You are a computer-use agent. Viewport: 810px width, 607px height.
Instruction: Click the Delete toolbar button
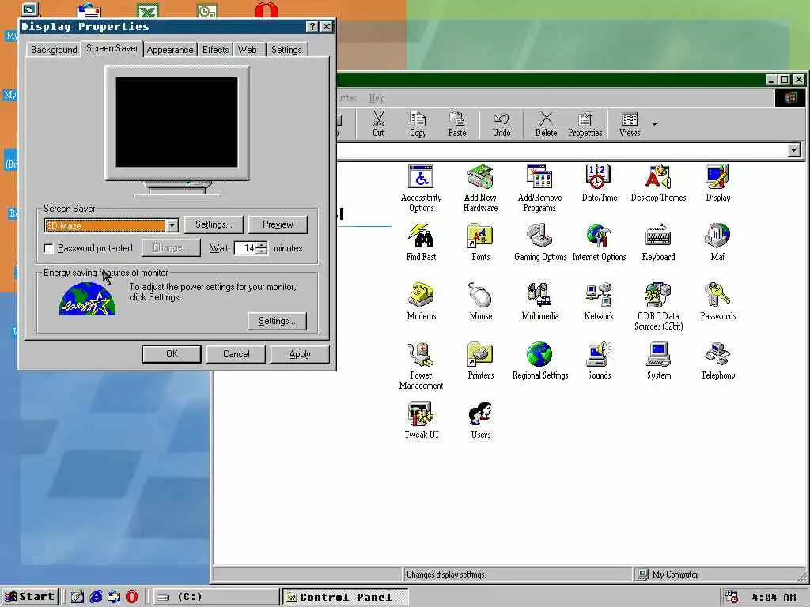pos(546,124)
